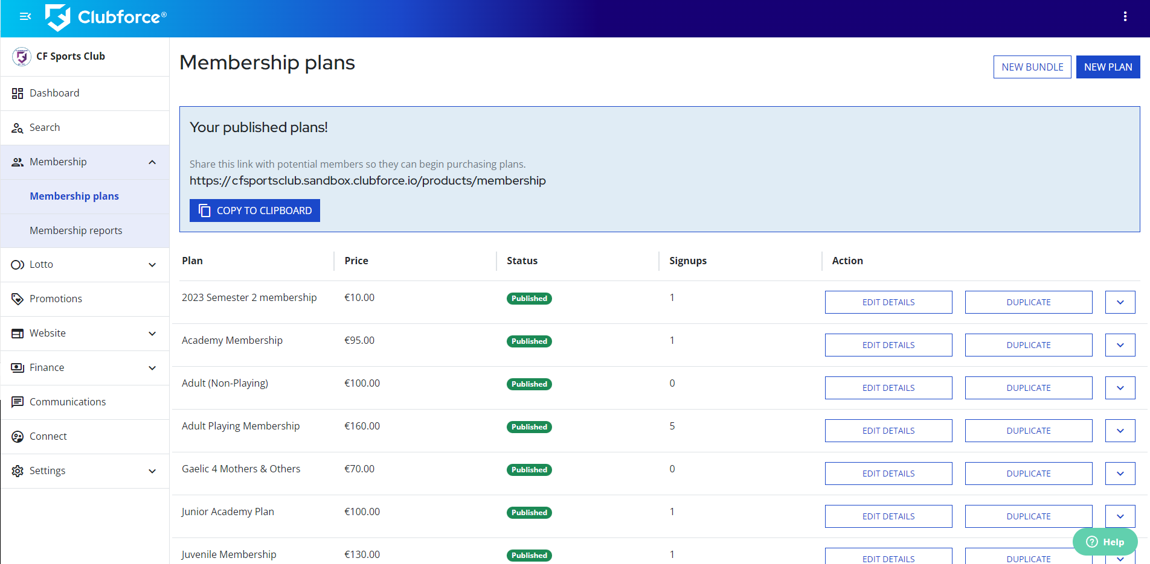Edit details for Junior Academy Plan
1150x564 pixels.
pyautogui.click(x=888, y=516)
